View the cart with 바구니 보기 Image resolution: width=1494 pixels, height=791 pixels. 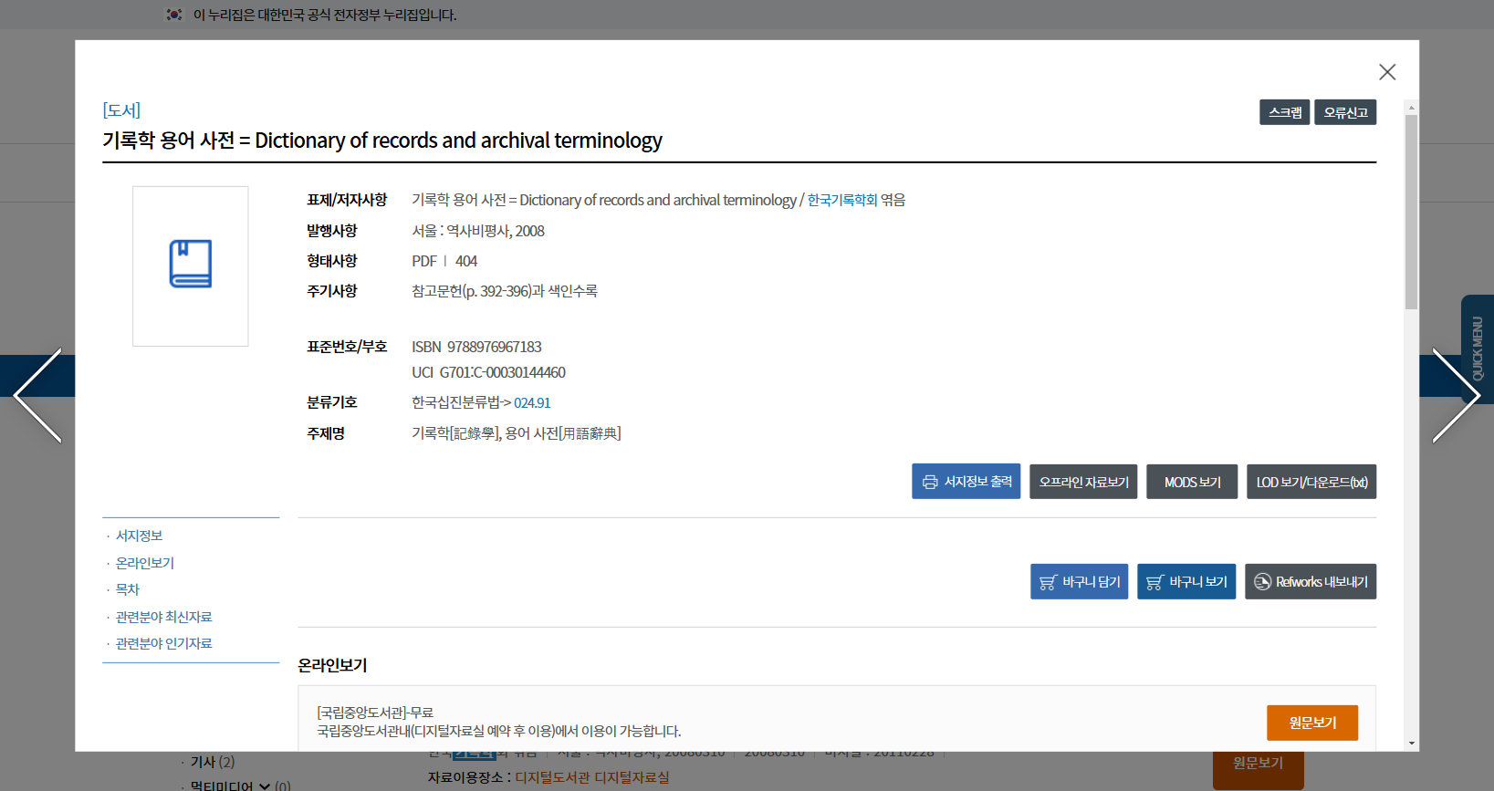(x=1186, y=582)
